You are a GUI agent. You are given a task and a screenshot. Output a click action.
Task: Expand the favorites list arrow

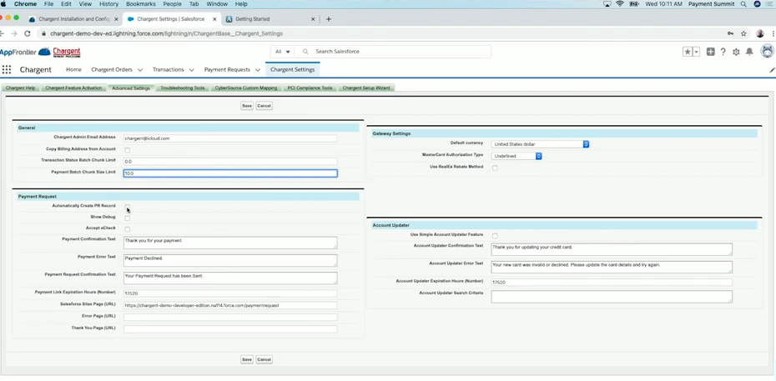(696, 52)
